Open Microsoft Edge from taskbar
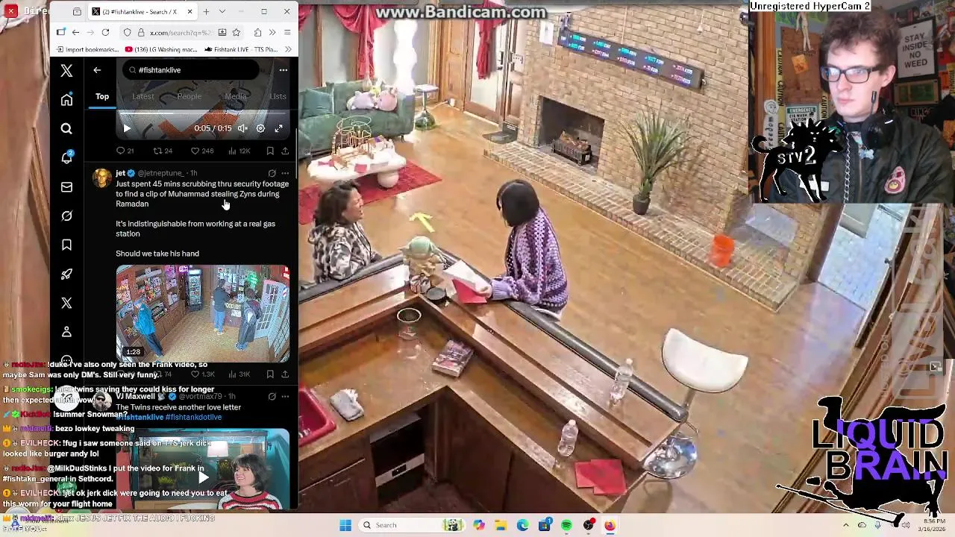This screenshot has width=955, height=537. [x=522, y=525]
